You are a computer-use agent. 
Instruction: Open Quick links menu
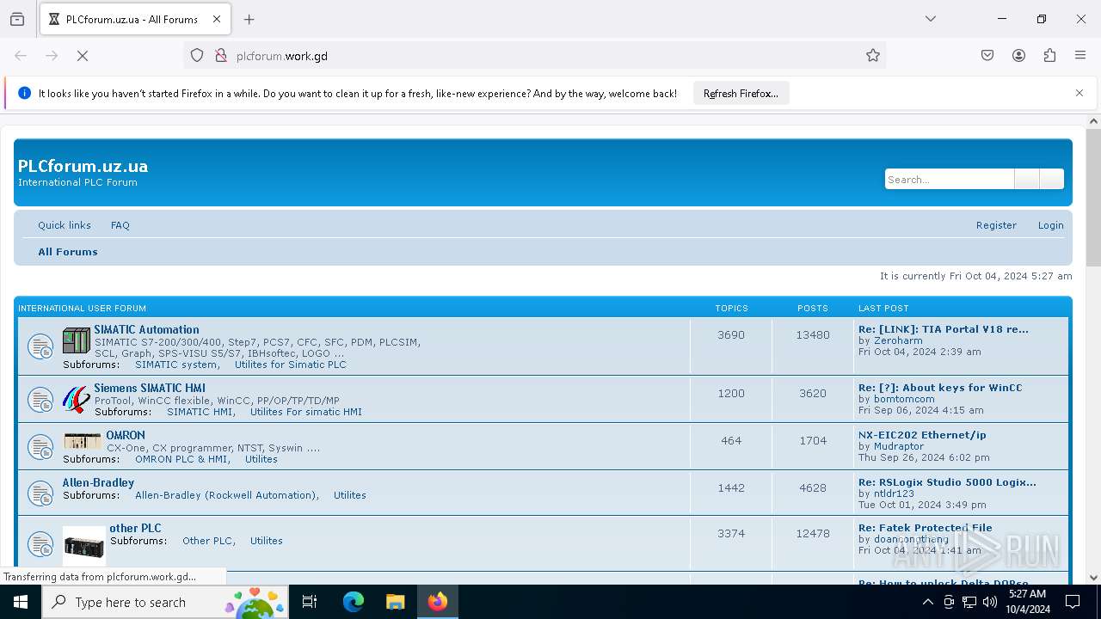[x=65, y=225]
